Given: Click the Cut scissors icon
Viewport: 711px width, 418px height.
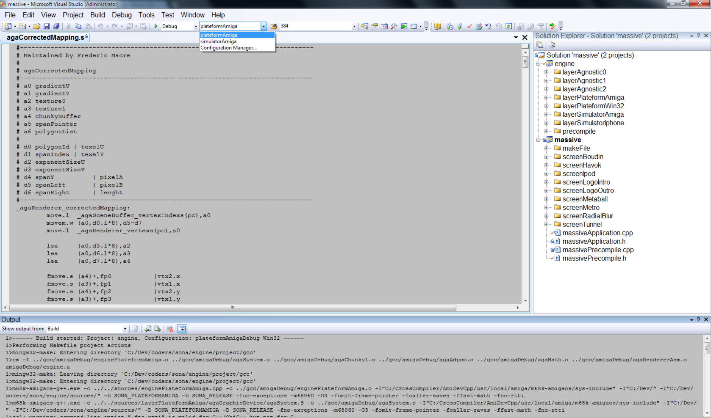Looking at the screenshot, I should [68, 26].
